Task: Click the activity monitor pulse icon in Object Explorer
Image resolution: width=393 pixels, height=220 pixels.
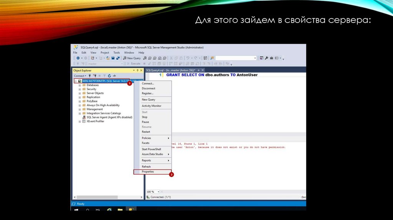Action: coord(114,76)
